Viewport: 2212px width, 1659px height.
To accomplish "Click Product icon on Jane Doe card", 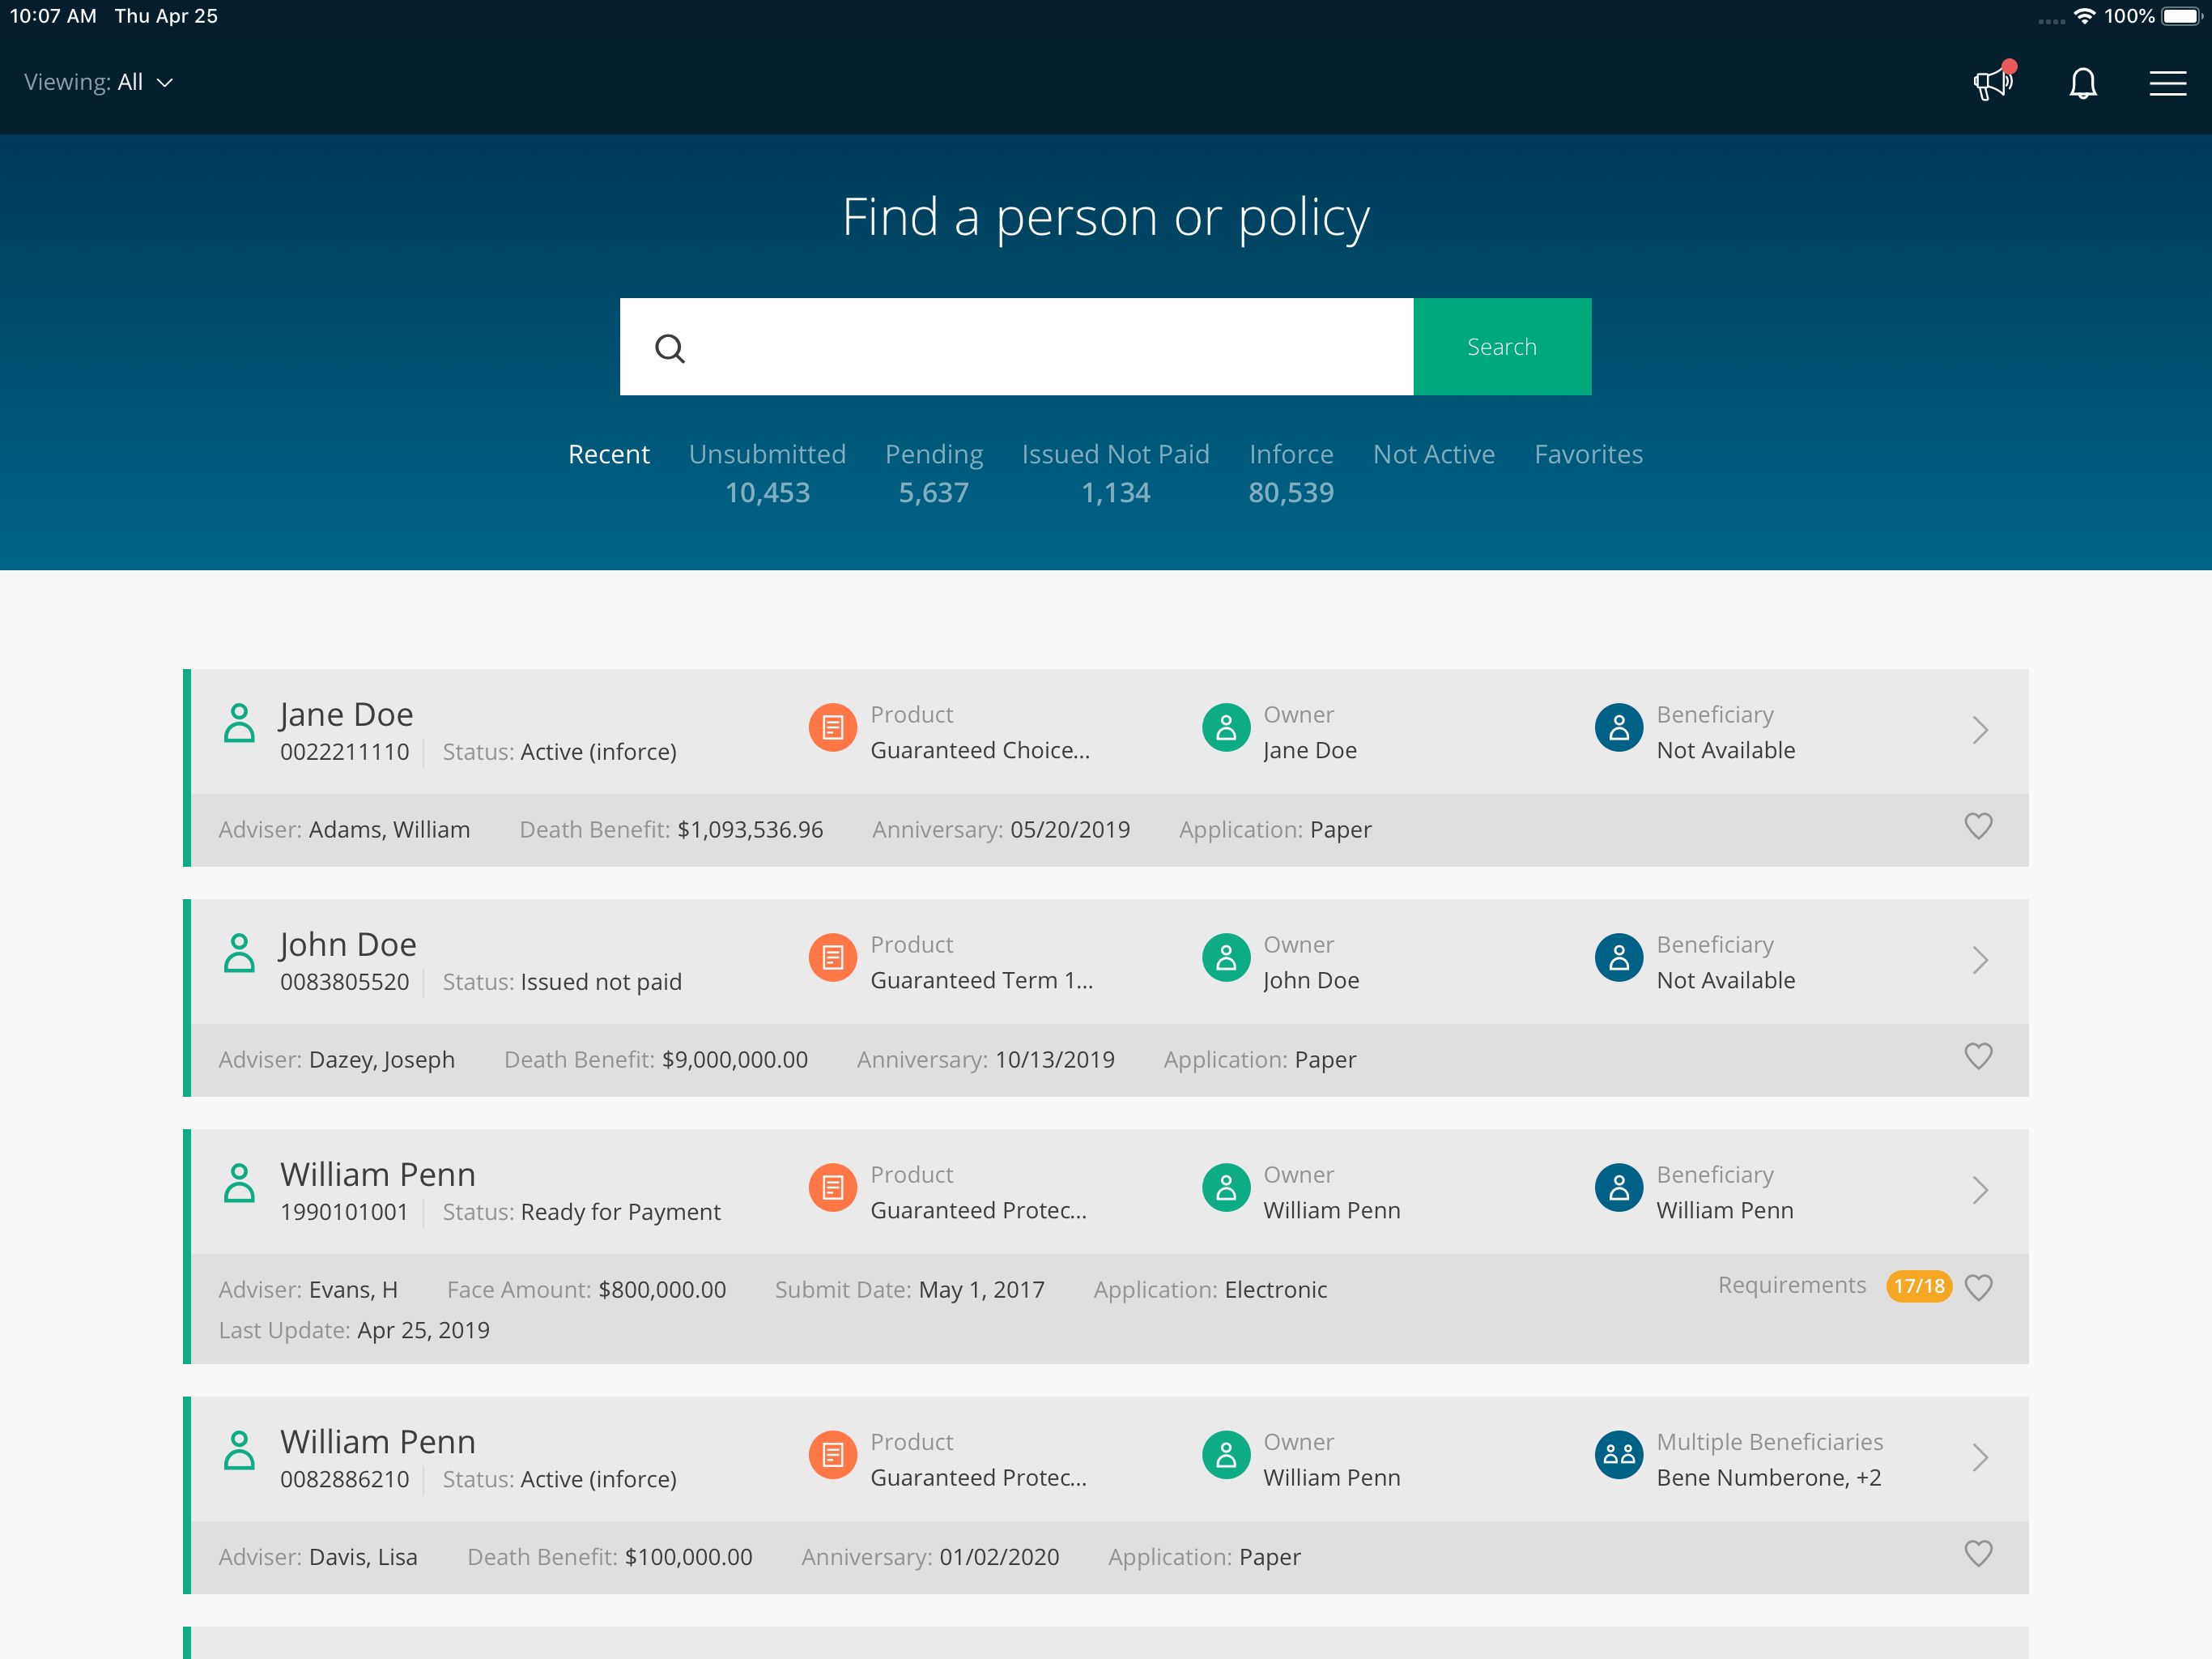I will point(832,728).
